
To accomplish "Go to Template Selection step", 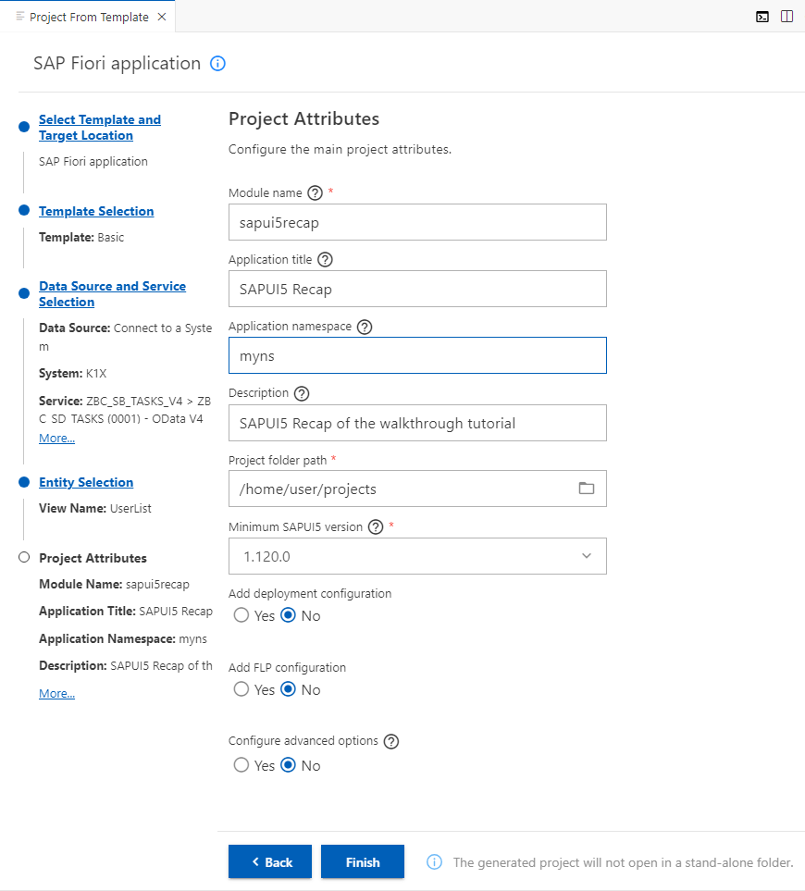I will (x=96, y=211).
